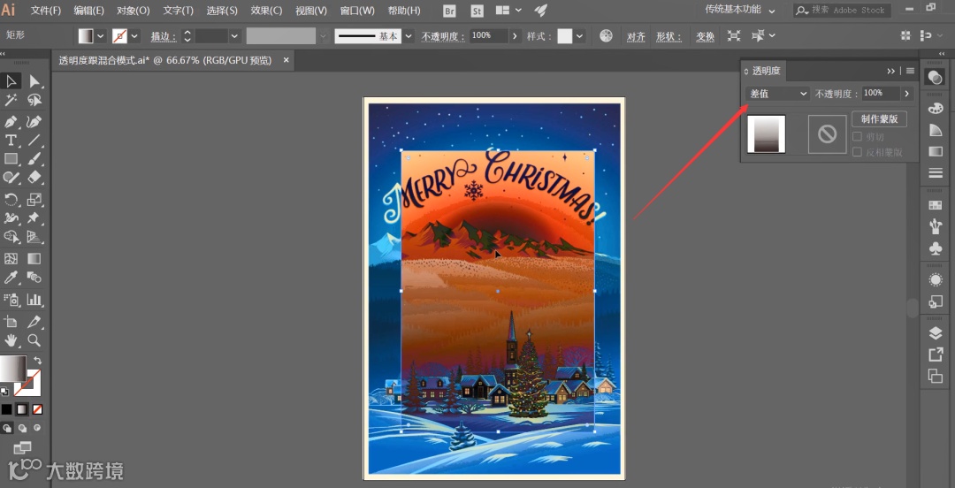Select the Pen tool
The width and height of the screenshot is (955, 488).
11,120
